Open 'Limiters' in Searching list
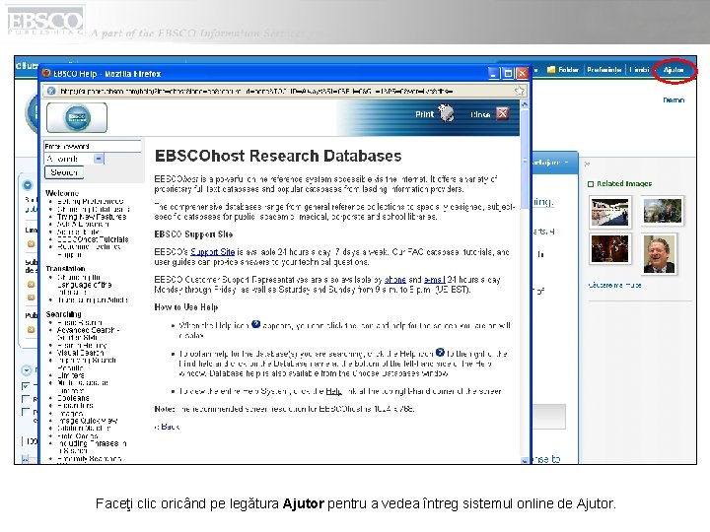 pyautogui.click(x=70, y=375)
